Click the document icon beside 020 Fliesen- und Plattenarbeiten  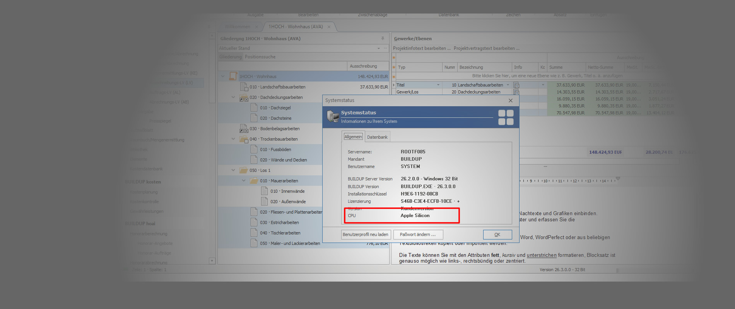tap(254, 212)
